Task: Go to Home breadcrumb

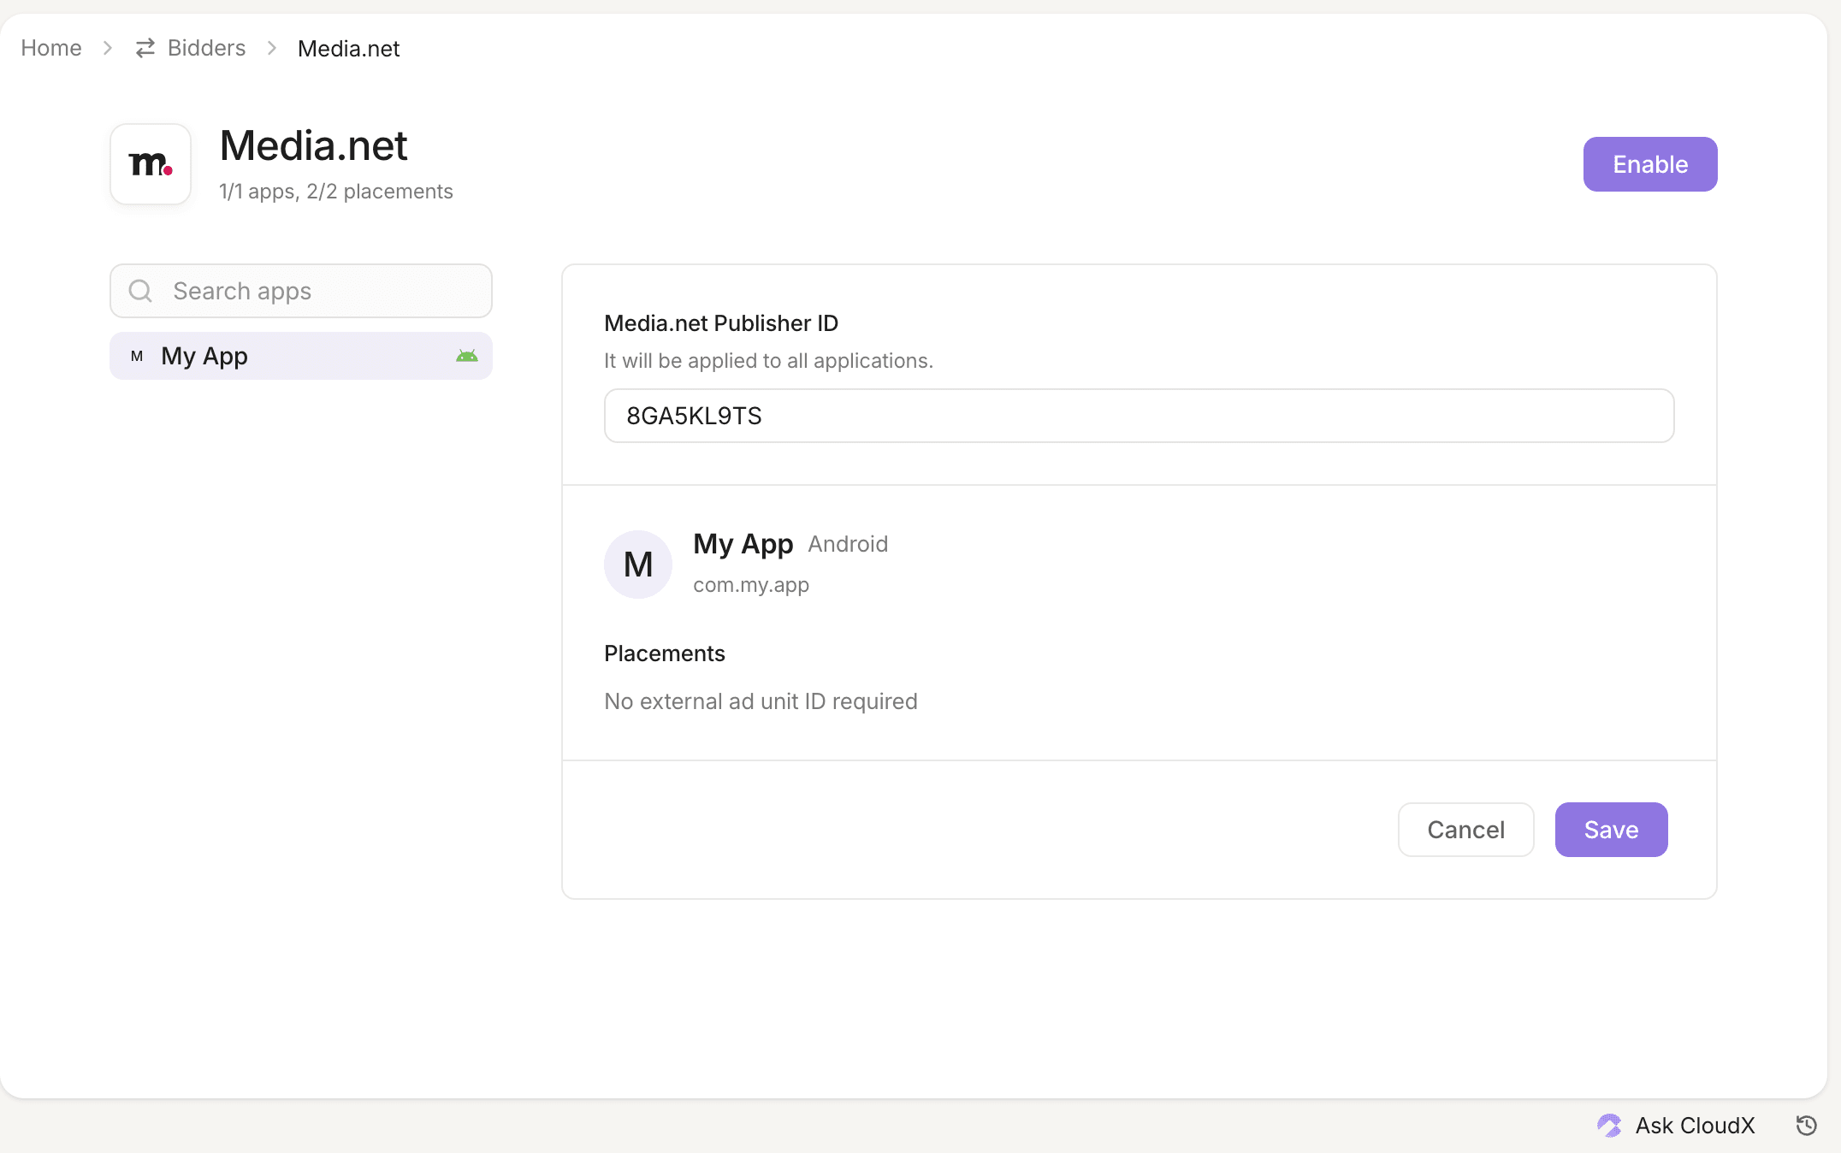Action: (x=51, y=48)
